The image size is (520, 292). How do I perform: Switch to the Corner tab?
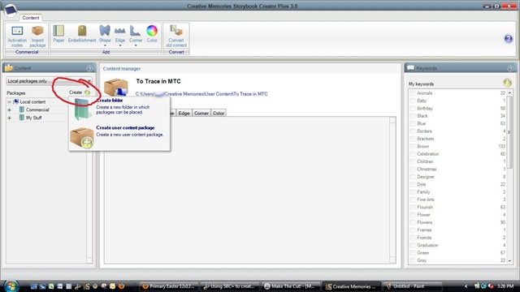point(201,113)
